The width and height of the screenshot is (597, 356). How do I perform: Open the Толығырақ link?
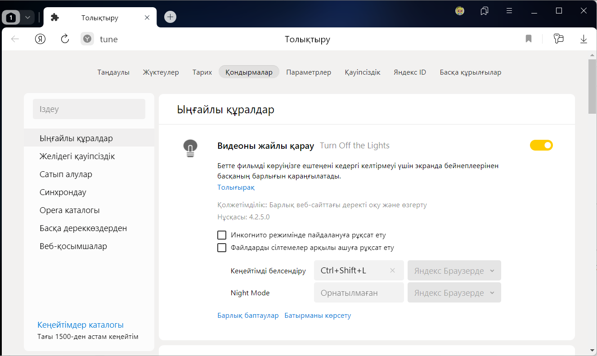tap(236, 187)
